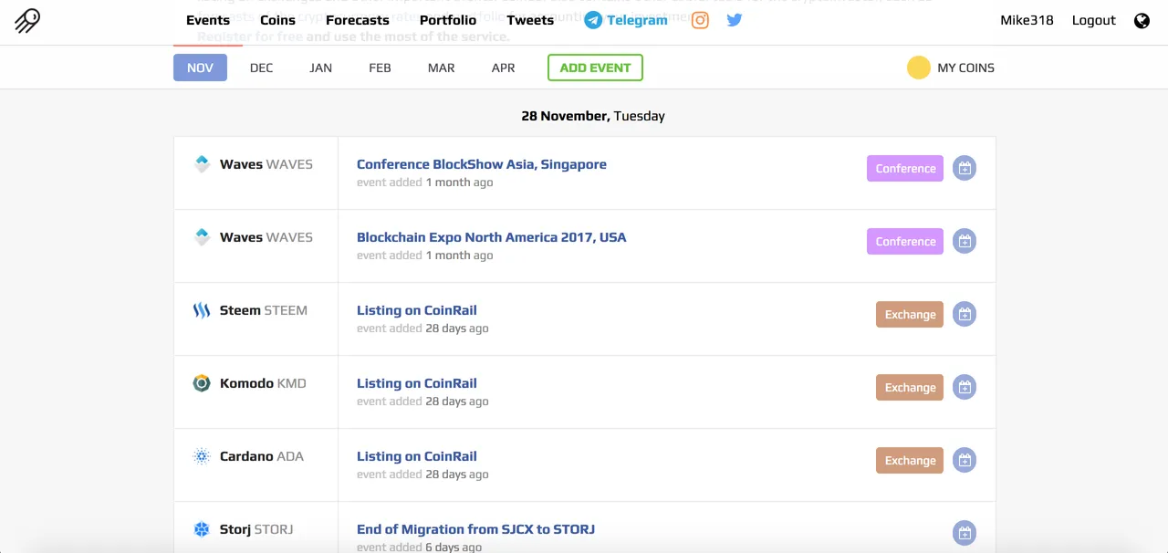Open Cardano Listing on CoinRail event
Viewport: 1168px width, 553px height.
pyautogui.click(x=416, y=456)
